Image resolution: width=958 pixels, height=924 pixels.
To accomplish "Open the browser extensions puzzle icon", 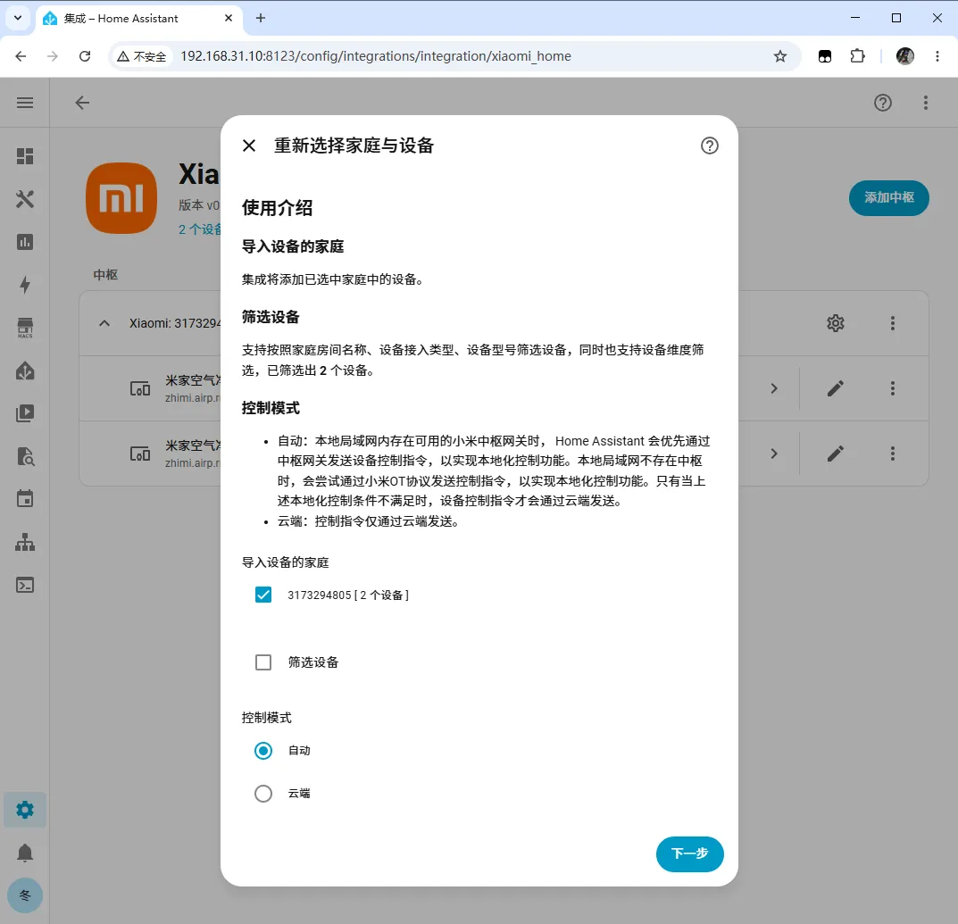I will click(x=858, y=56).
